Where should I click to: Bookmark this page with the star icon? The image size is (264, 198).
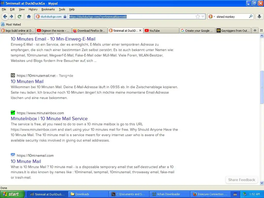tap(198, 16)
